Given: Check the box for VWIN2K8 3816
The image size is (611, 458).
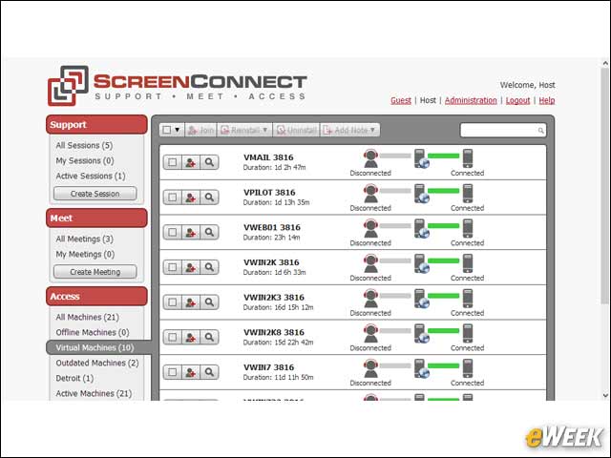Looking at the screenshot, I should click(x=173, y=337).
